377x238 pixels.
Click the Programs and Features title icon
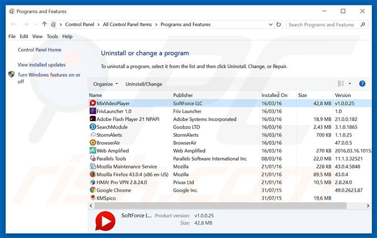click(11, 11)
